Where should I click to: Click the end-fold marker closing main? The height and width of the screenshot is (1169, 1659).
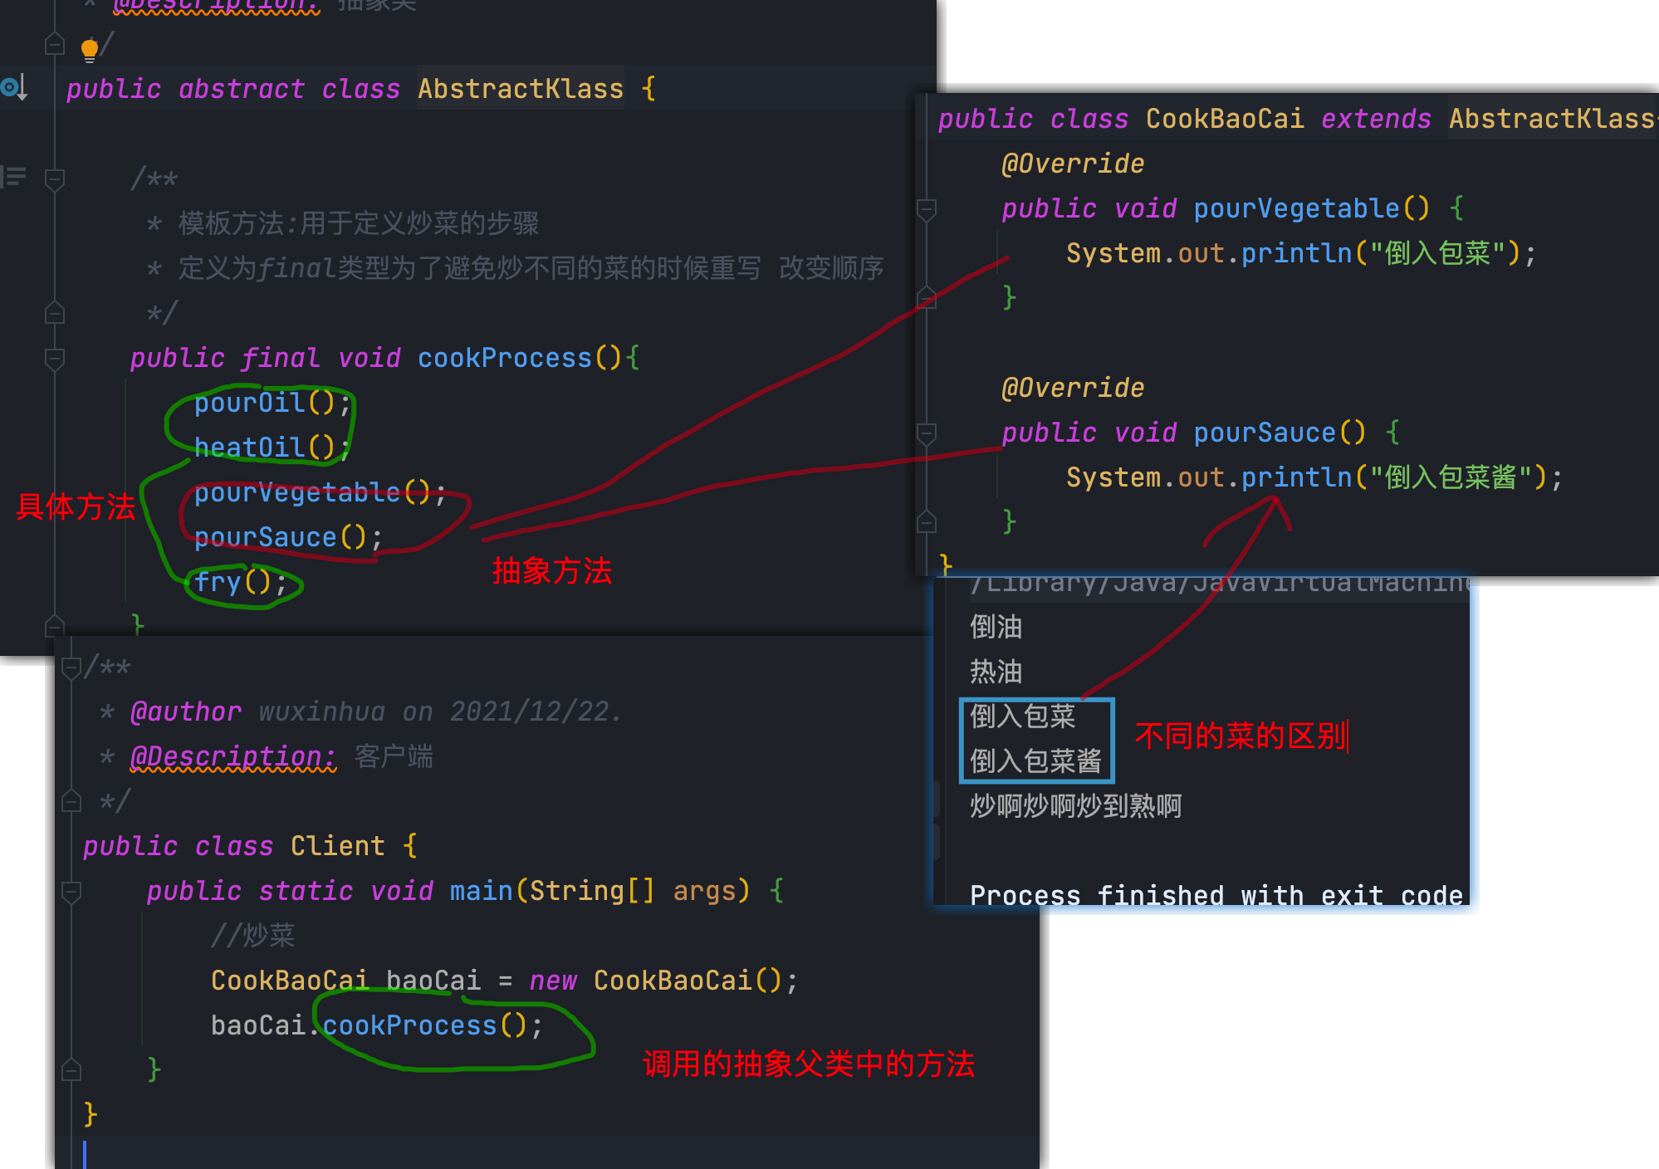click(x=71, y=1069)
